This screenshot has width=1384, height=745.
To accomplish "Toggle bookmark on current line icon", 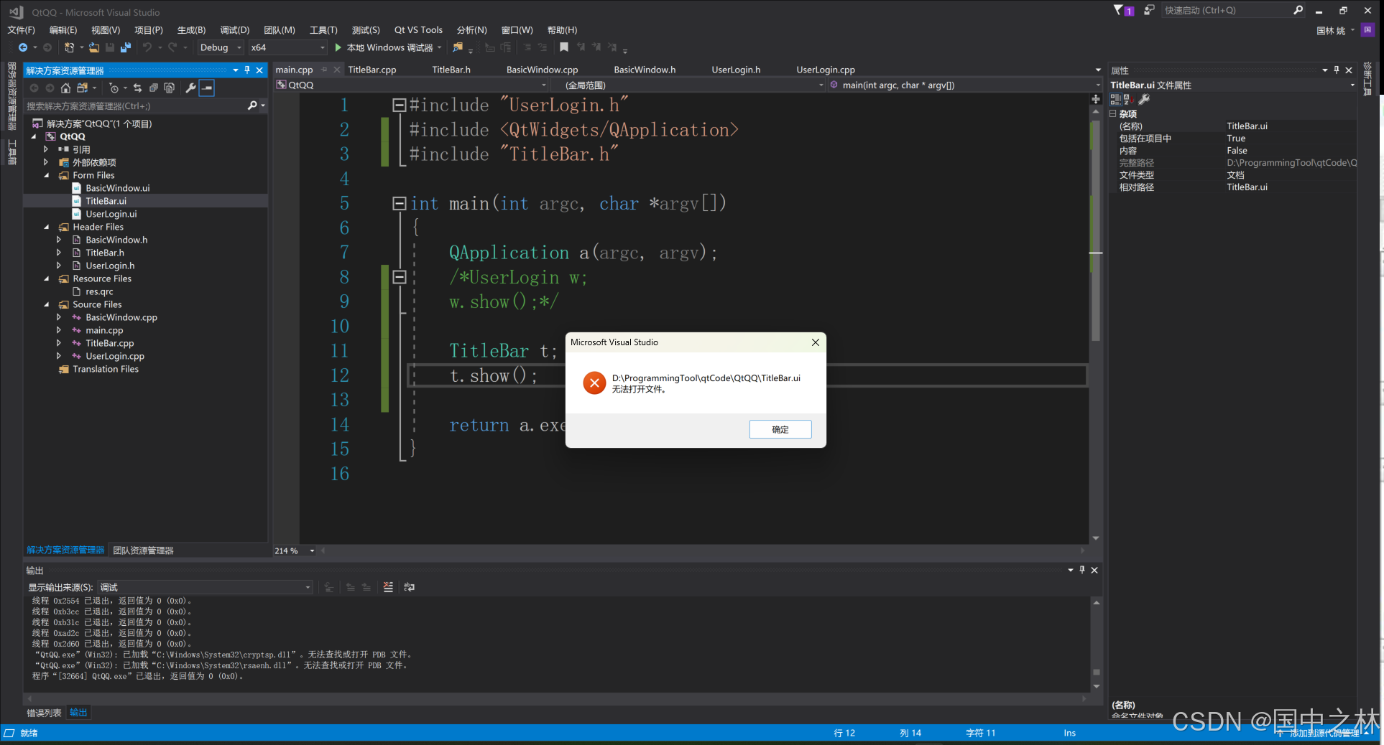I will pos(564,47).
